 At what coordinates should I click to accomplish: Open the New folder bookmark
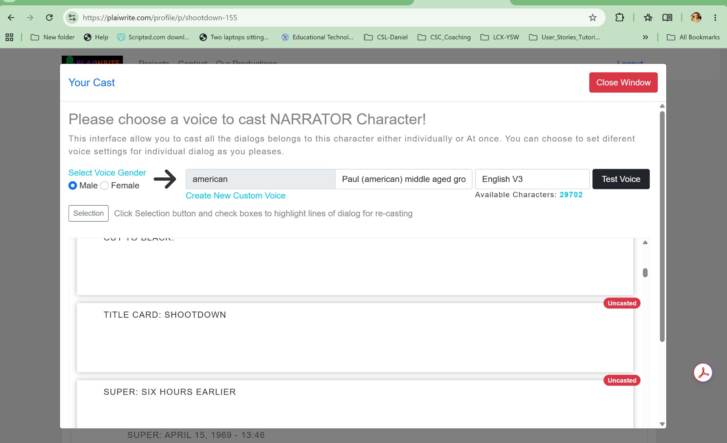pos(53,37)
